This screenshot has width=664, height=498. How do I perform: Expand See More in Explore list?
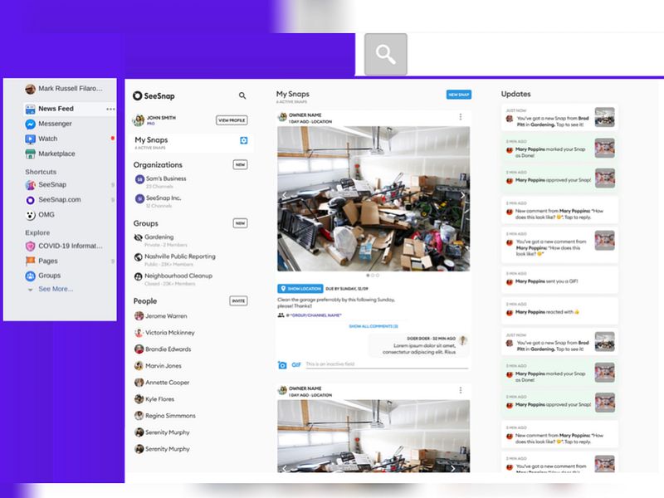56,289
